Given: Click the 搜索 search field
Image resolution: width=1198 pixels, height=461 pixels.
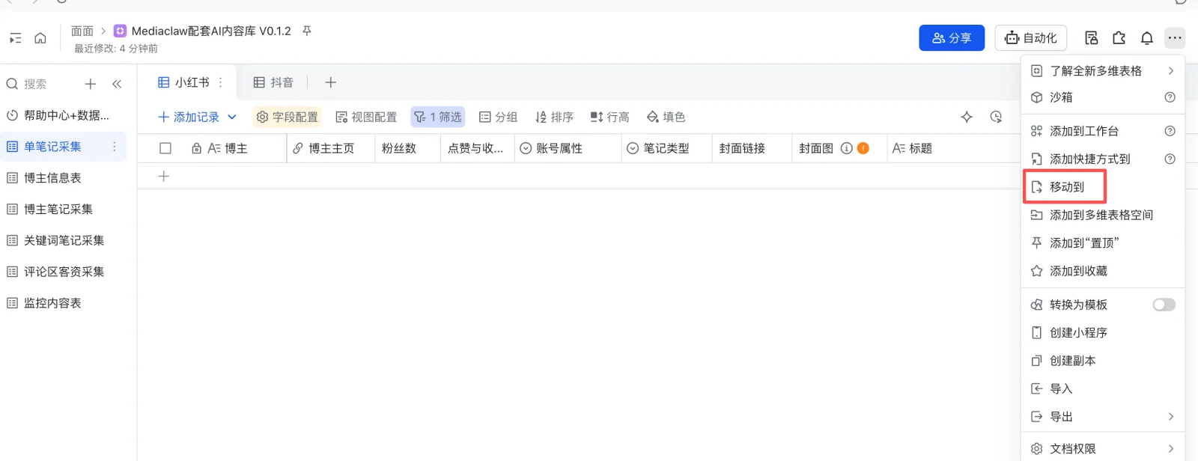Looking at the screenshot, I should click(x=35, y=84).
